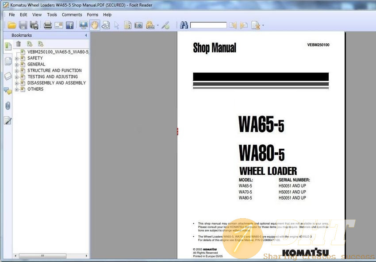Go to previous search result

[x=233, y=25]
